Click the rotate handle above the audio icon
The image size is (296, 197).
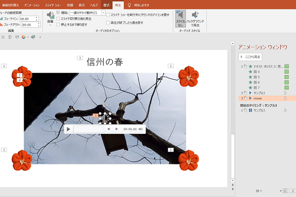pos(105,105)
